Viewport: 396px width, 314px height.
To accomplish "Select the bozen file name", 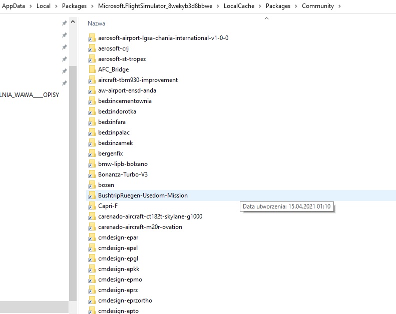I will (x=106, y=185).
